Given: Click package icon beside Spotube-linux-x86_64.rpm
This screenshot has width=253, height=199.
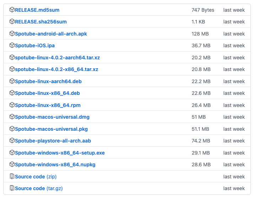Looking at the screenshot, I should (x=12, y=105).
